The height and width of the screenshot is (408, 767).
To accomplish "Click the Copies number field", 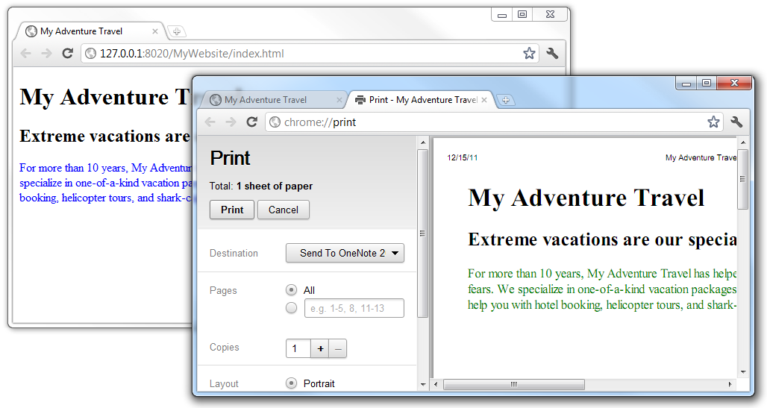I will (298, 348).
